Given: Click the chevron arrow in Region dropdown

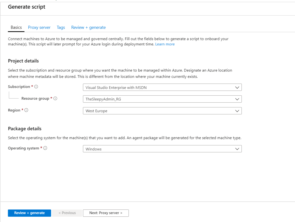Looking at the screenshot, I should click(x=237, y=111).
